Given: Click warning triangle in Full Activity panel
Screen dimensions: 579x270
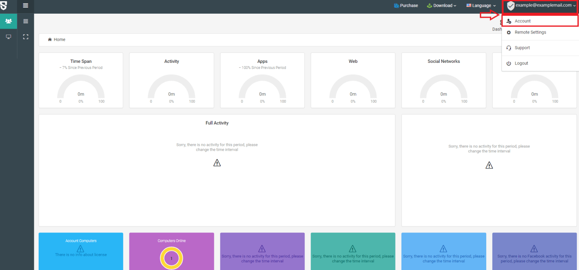Looking at the screenshot, I should point(217,163).
